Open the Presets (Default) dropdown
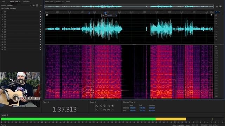The width and height of the screenshot is (225, 126). point(19,5)
